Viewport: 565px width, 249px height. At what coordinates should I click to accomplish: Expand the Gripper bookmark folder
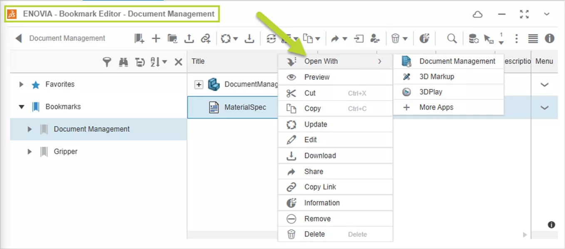tap(29, 151)
